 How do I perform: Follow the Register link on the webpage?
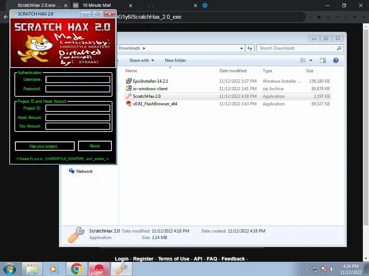pos(143,259)
